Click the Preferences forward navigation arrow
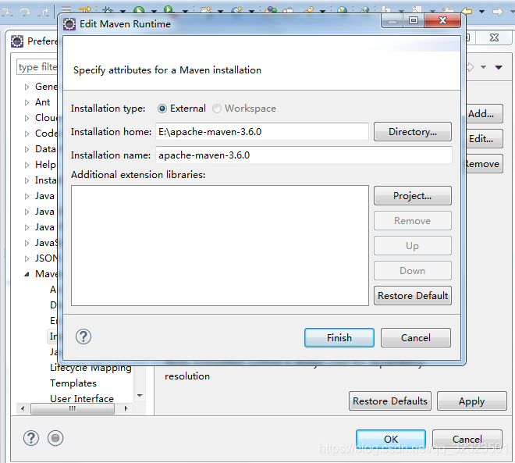This screenshot has width=515, height=463. point(471,67)
